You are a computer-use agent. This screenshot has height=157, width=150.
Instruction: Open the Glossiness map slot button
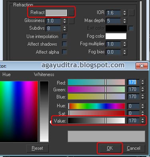(x=71, y=21)
